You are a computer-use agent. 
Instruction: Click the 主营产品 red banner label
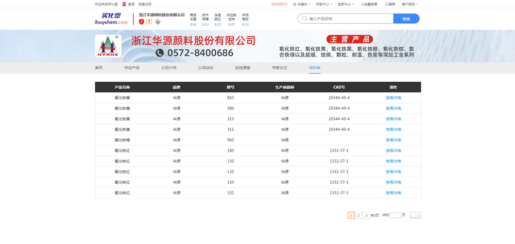(350, 40)
